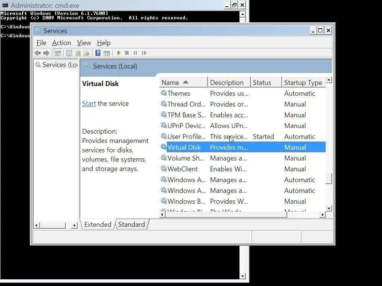Image resolution: width=382 pixels, height=286 pixels.
Task: Click cmd.exe window scrollbar down arrow
Action: 242,276
